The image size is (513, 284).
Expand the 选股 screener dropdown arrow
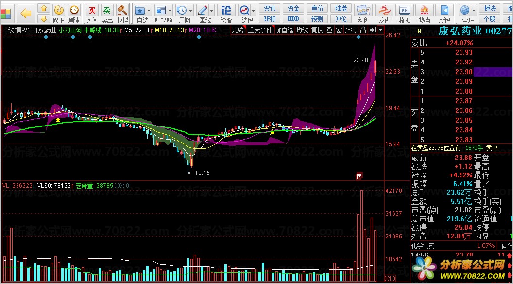254,11
